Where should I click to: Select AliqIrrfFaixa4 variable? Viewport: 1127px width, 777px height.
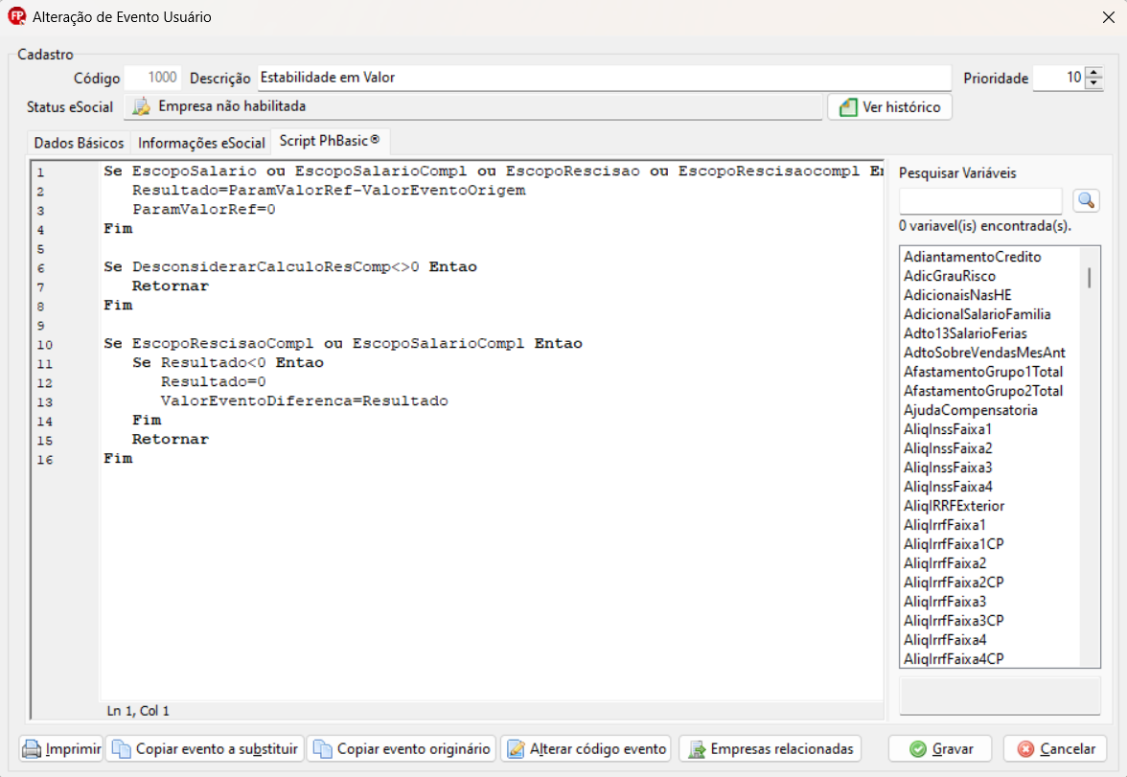[945, 640]
